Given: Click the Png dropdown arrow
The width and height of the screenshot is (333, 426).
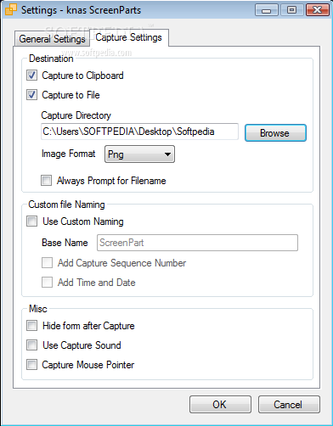Looking at the screenshot, I should coord(167,154).
